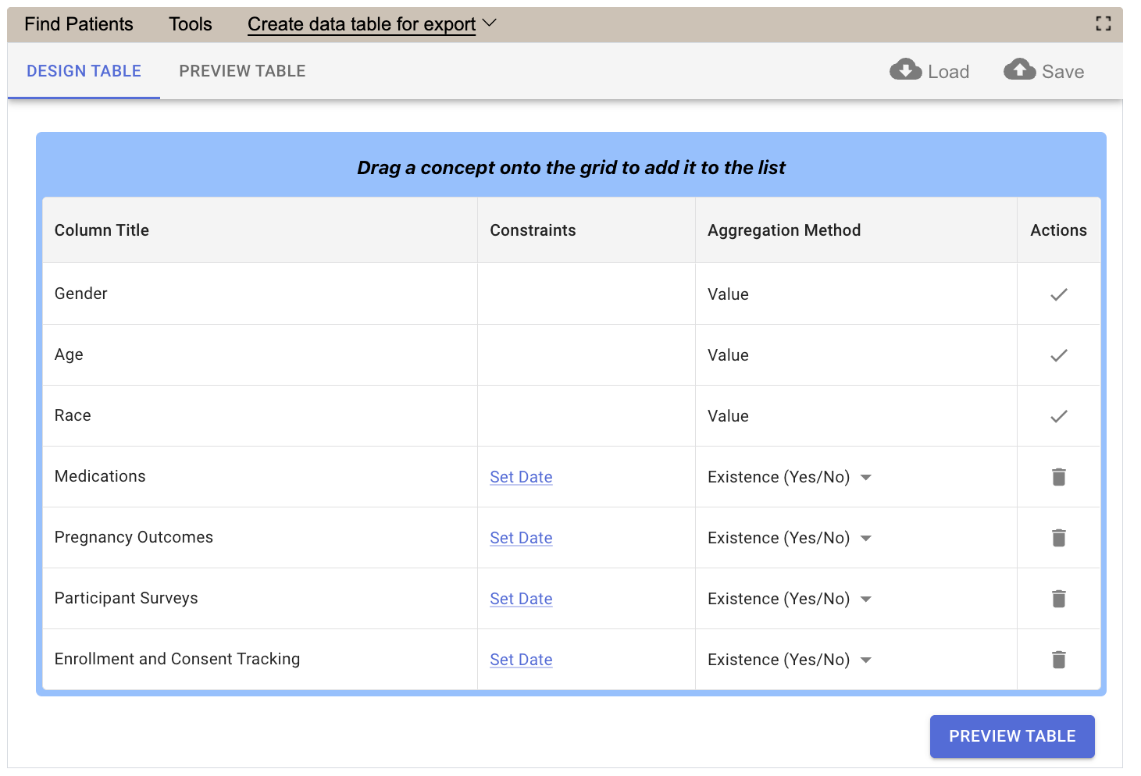The width and height of the screenshot is (1141, 776).
Task: Click Set Date link for Medications
Action: (521, 477)
